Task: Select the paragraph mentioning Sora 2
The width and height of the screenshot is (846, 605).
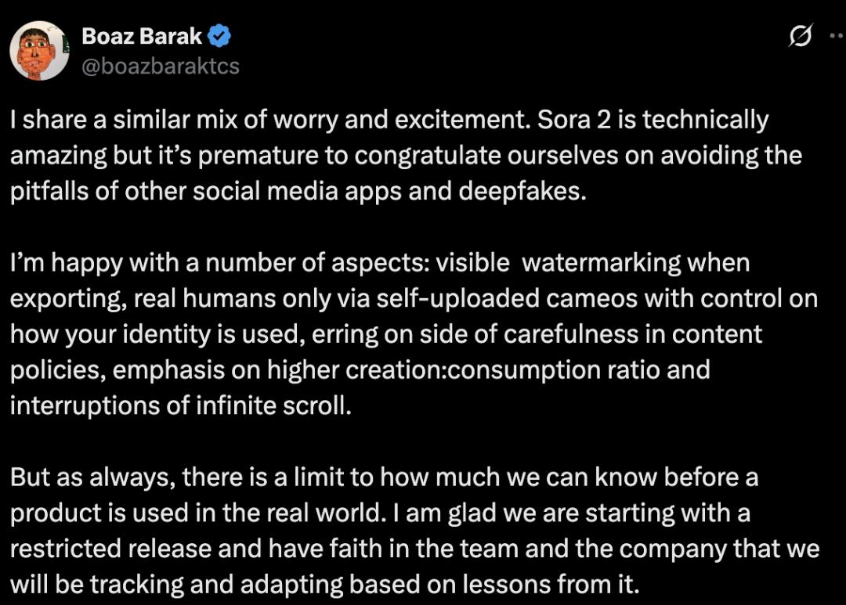Action: (x=392, y=154)
